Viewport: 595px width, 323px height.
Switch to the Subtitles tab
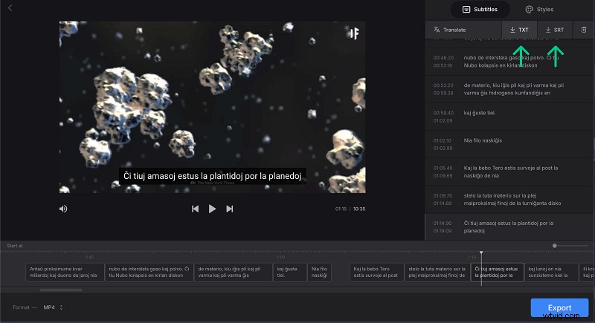click(x=480, y=10)
